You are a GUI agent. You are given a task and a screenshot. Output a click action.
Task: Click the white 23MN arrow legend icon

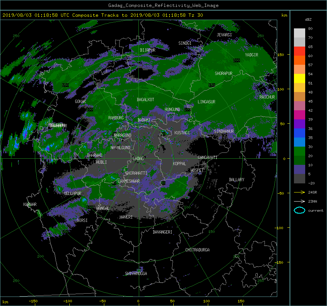pos(299,201)
